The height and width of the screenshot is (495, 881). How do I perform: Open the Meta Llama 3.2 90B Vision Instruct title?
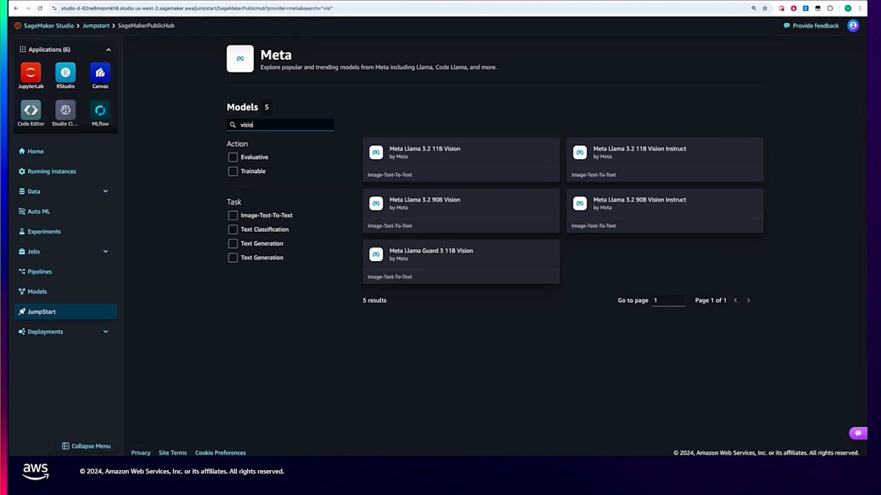point(639,199)
